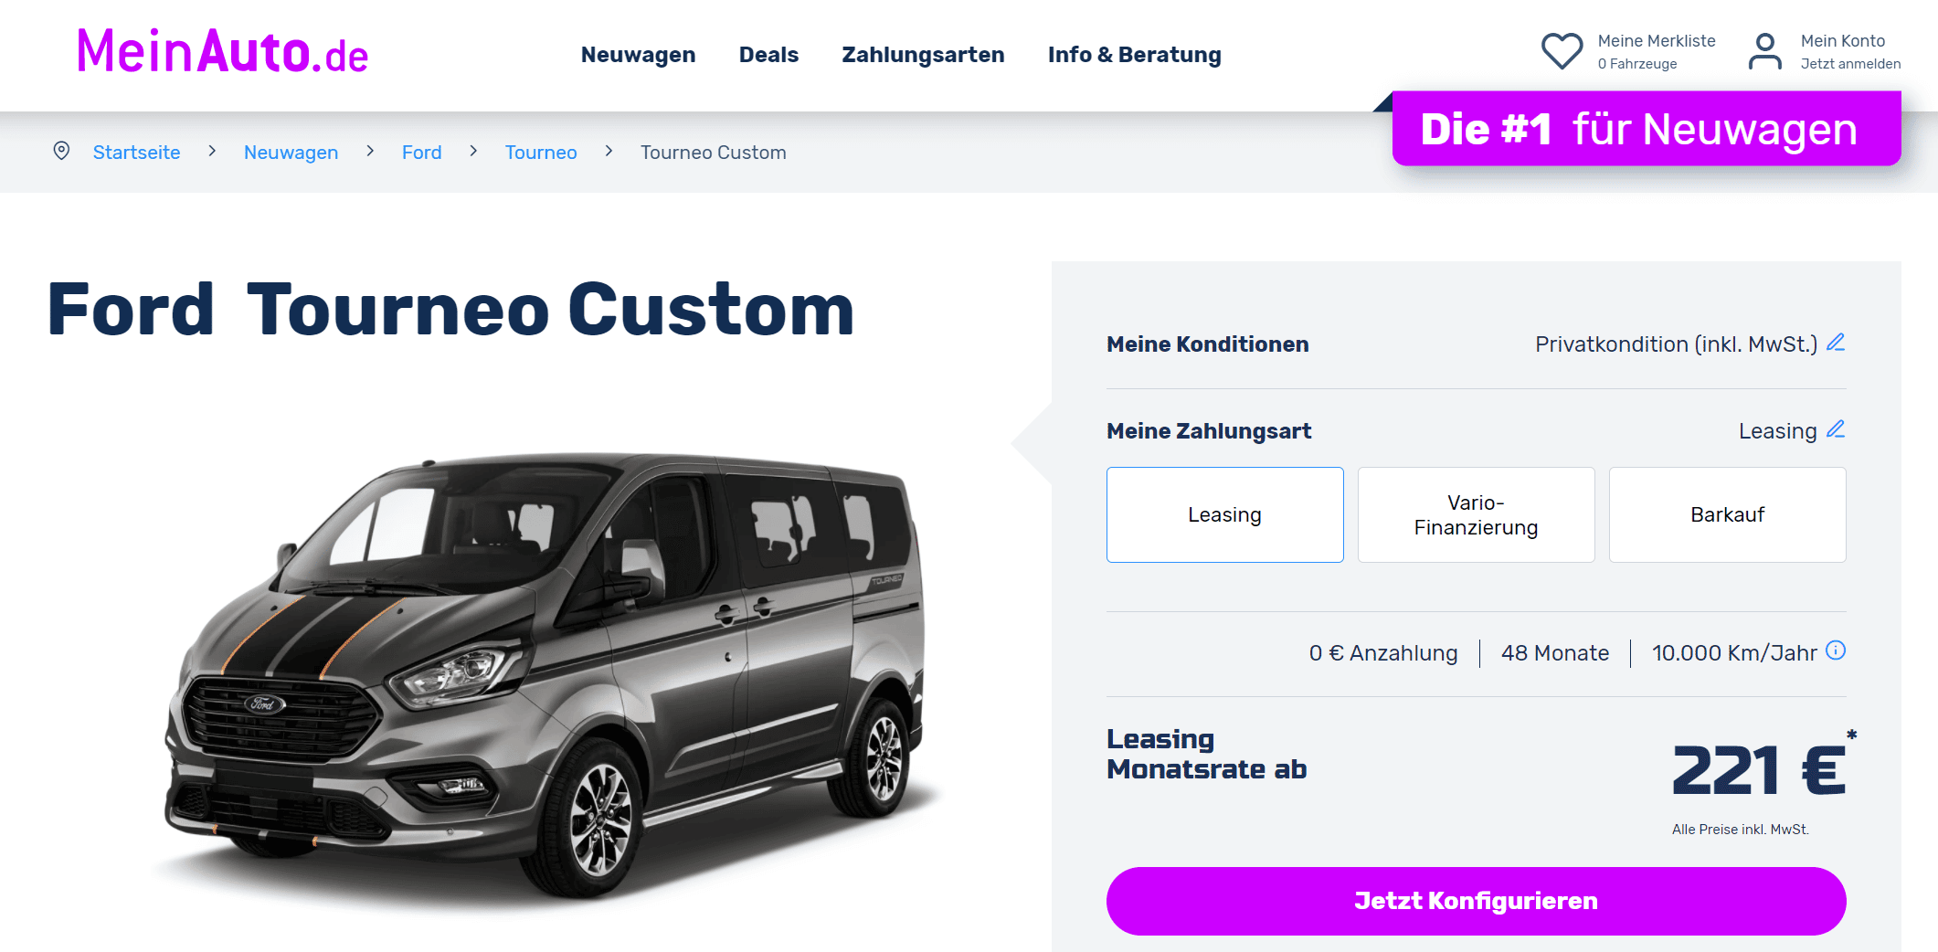The width and height of the screenshot is (1938, 952).
Task: Click the MeinAuto.de logo
Action: 222,51
